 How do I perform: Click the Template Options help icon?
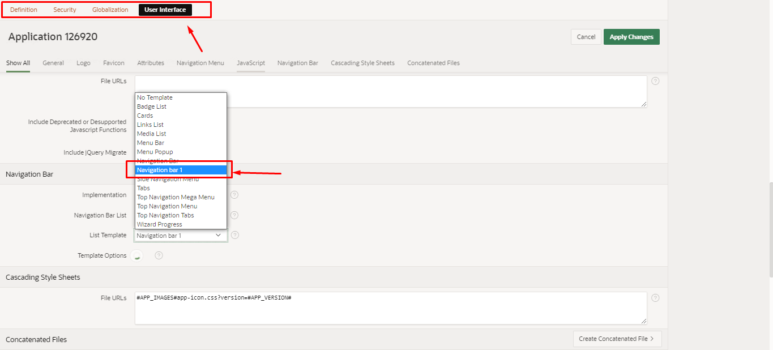[x=159, y=255]
